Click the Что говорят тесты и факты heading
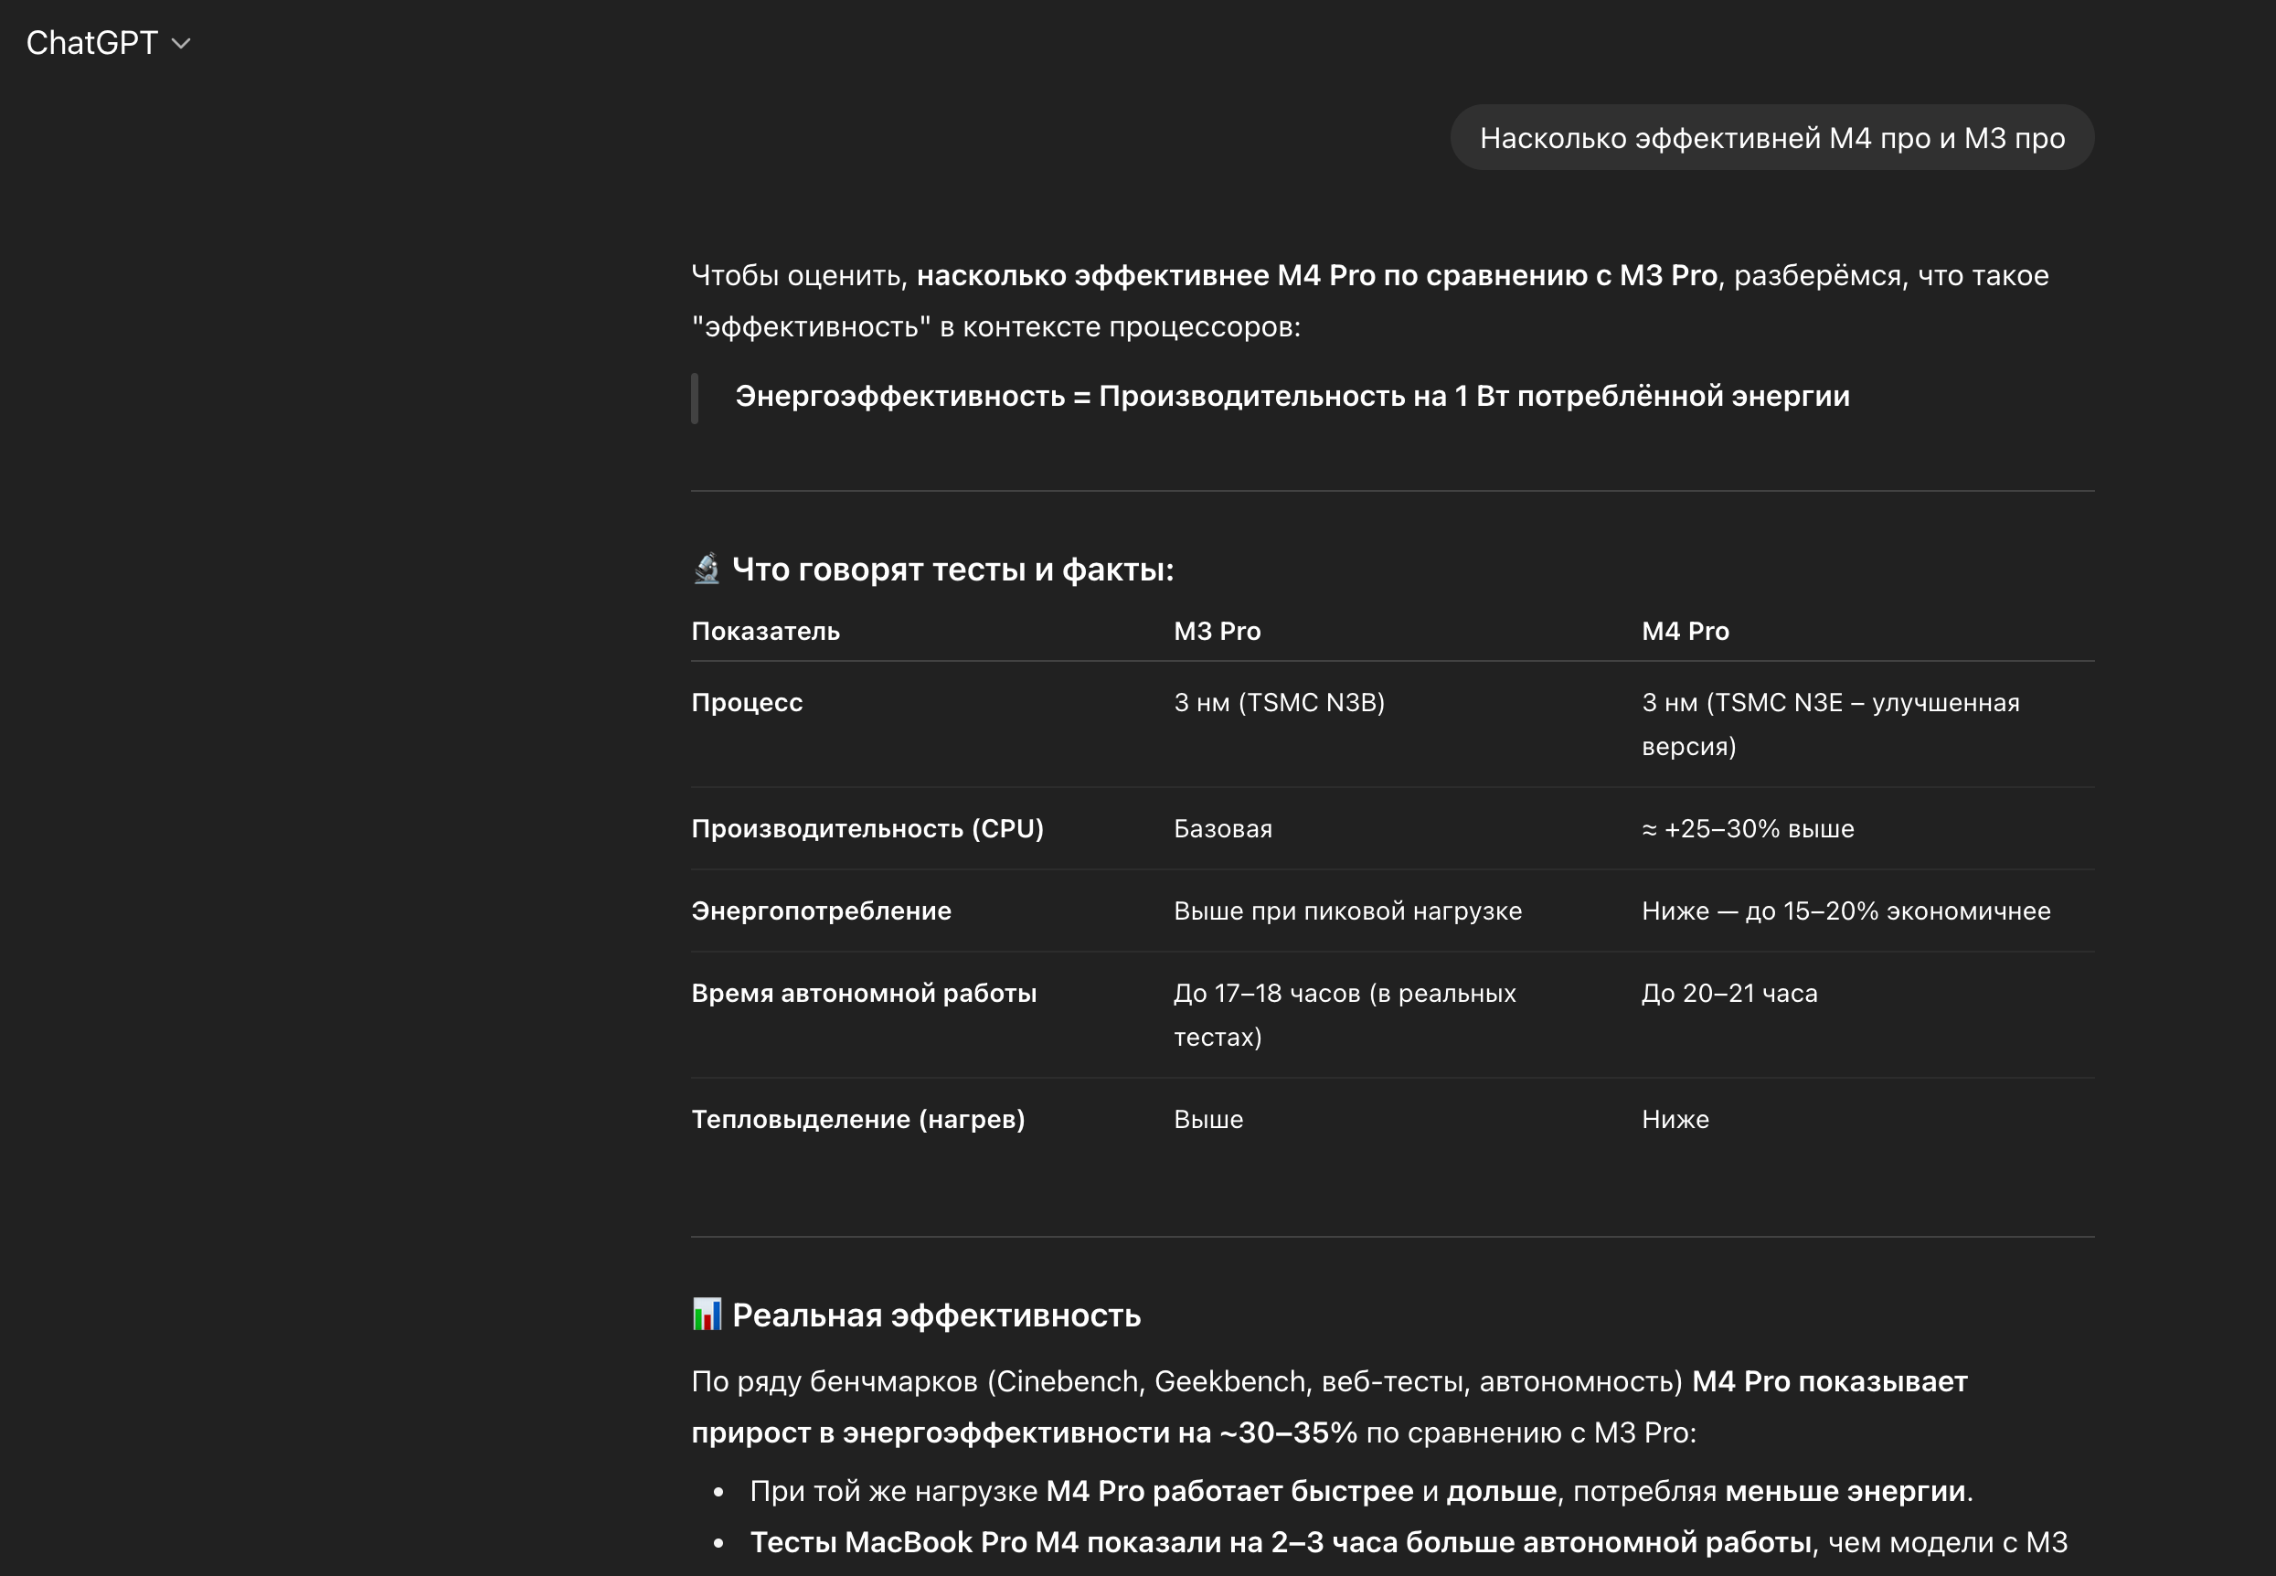 [x=952, y=570]
